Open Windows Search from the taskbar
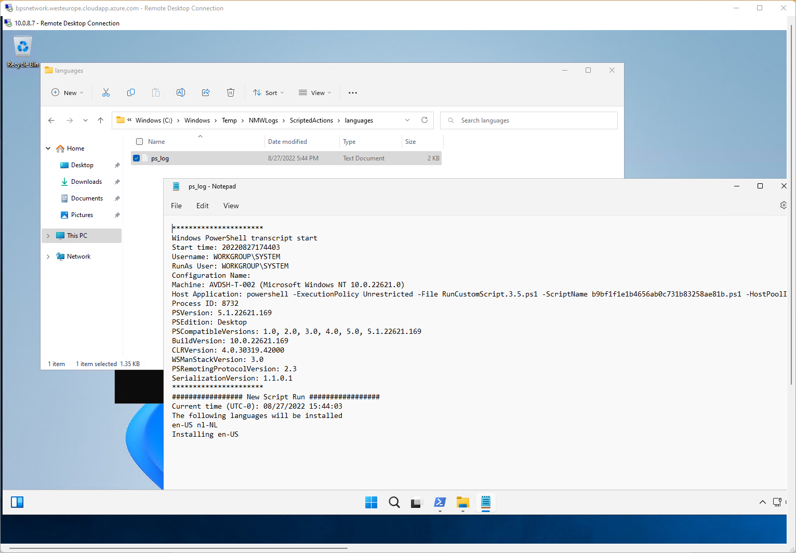The width and height of the screenshot is (796, 553). pos(394,502)
